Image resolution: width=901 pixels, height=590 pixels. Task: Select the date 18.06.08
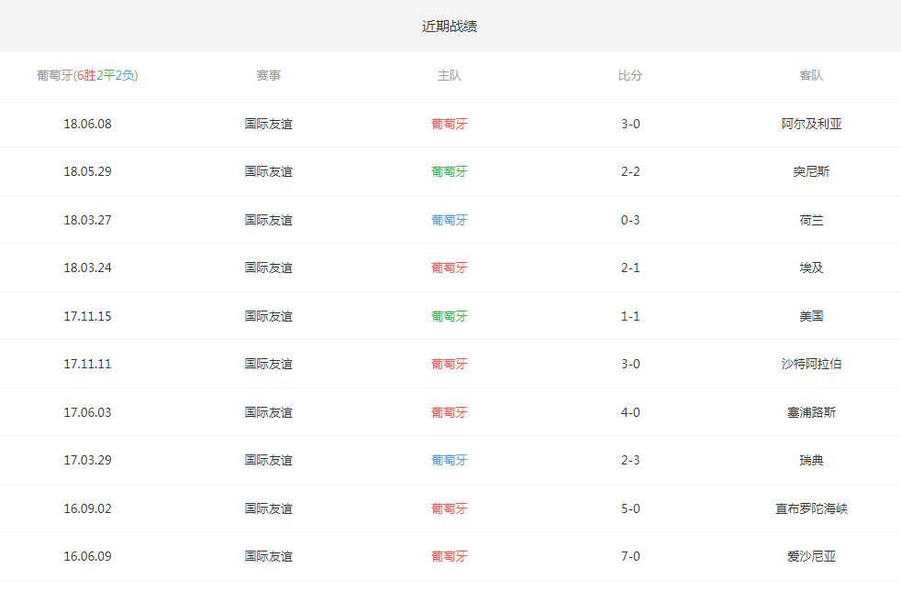pos(87,124)
